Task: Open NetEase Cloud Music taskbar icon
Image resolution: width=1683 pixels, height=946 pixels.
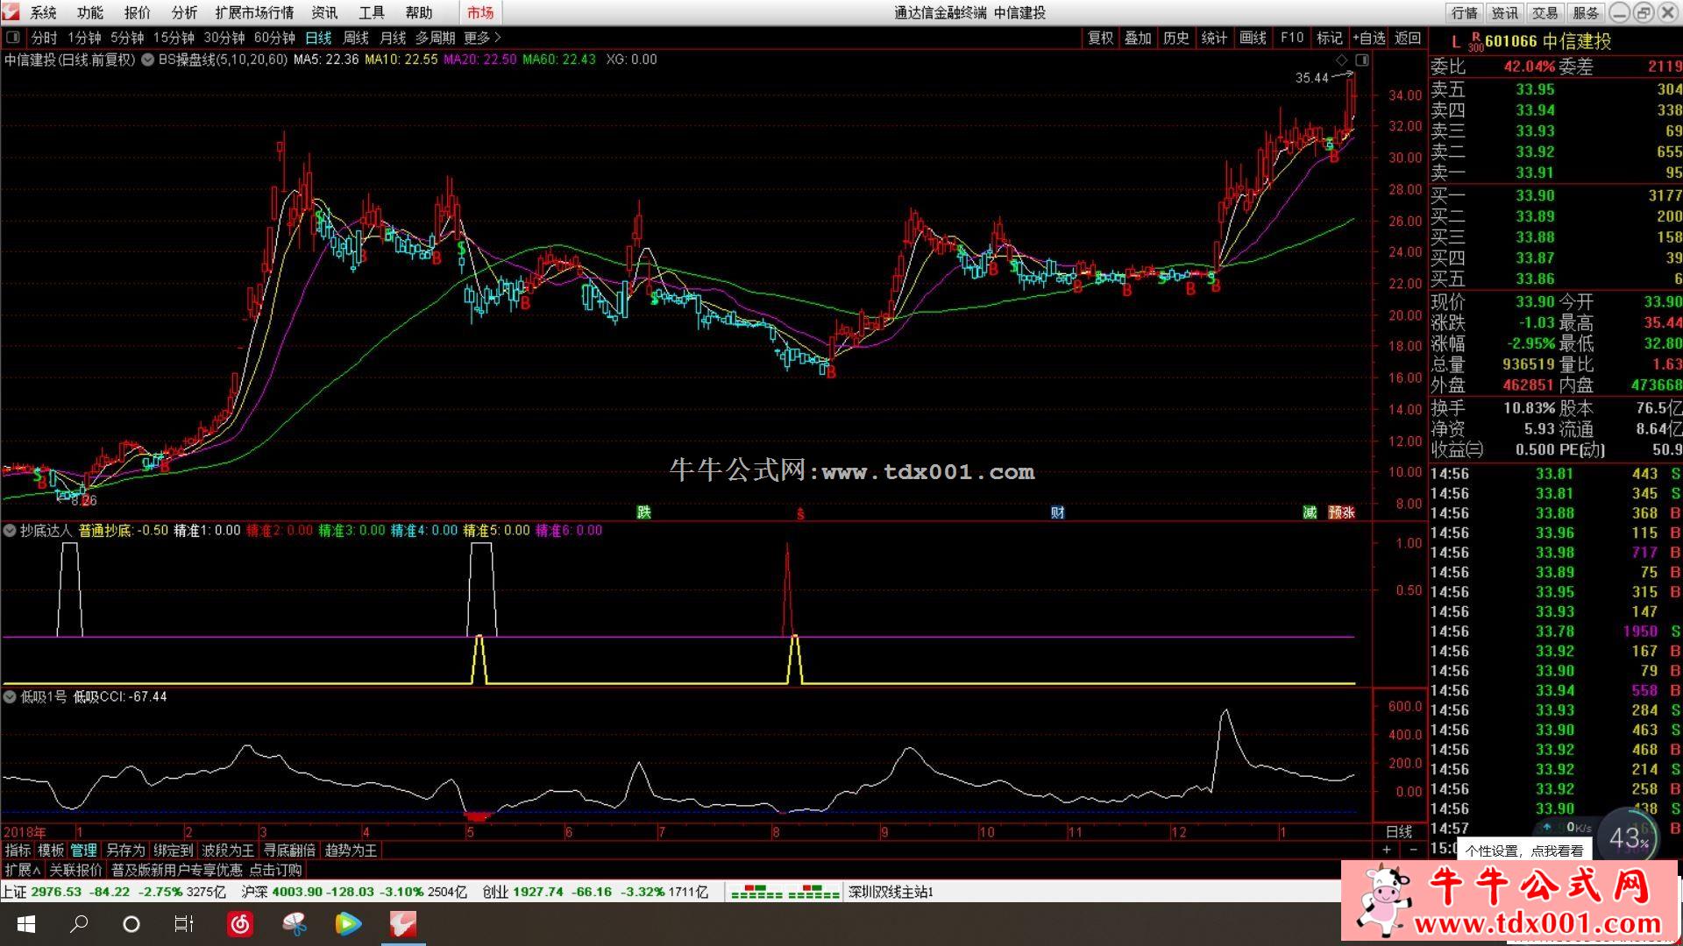Action: pyautogui.click(x=240, y=924)
